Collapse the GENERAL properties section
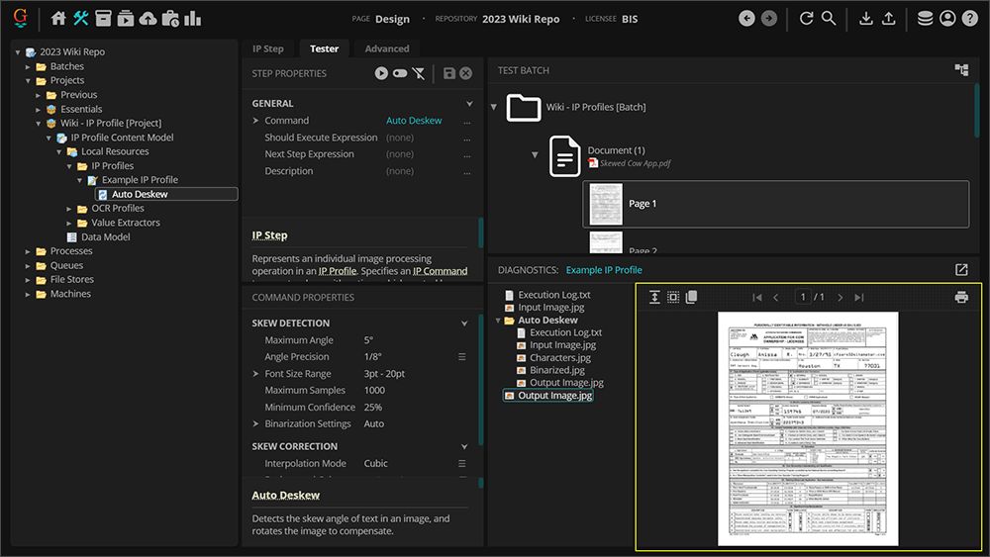This screenshot has height=557, width=990. click(x=469, y=103)
